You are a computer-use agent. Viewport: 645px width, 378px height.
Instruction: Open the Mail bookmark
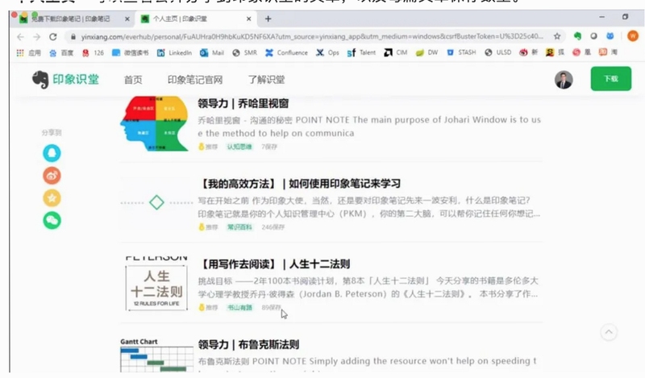coord(212,52)
